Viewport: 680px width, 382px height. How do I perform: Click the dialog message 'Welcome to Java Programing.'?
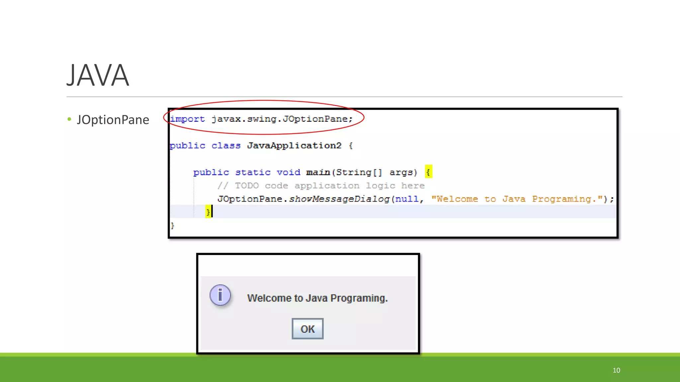point(317,298)
